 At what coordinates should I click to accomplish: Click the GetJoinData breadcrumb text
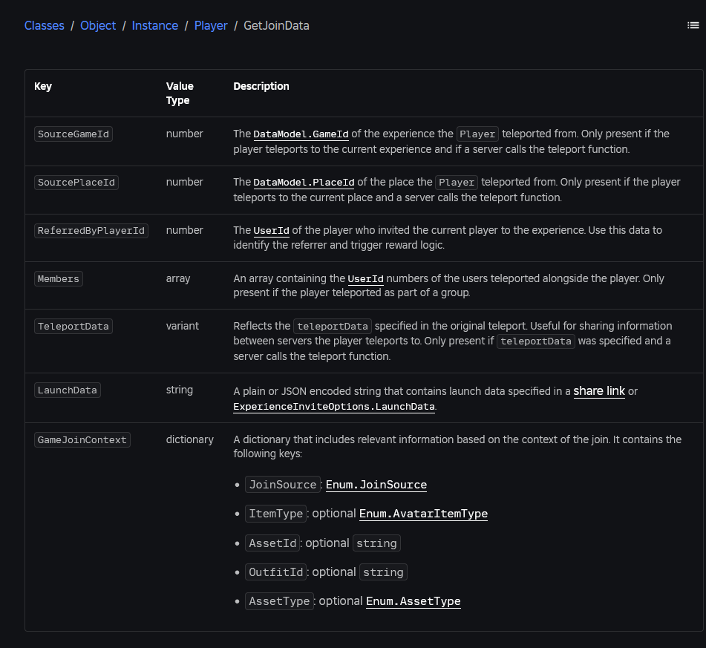pos(276,25)
